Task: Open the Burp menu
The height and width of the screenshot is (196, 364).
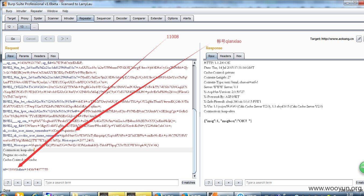Action: [x=9, y=11]
